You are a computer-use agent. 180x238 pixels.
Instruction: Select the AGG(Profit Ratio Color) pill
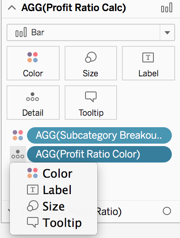click(x=99, y=154)
